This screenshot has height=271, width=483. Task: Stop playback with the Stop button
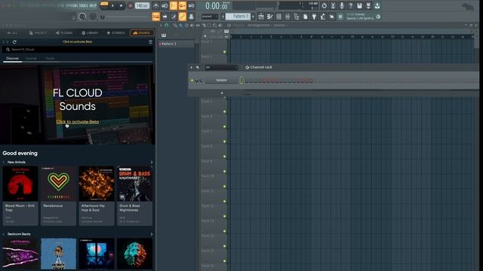click(x=121, y=5)
